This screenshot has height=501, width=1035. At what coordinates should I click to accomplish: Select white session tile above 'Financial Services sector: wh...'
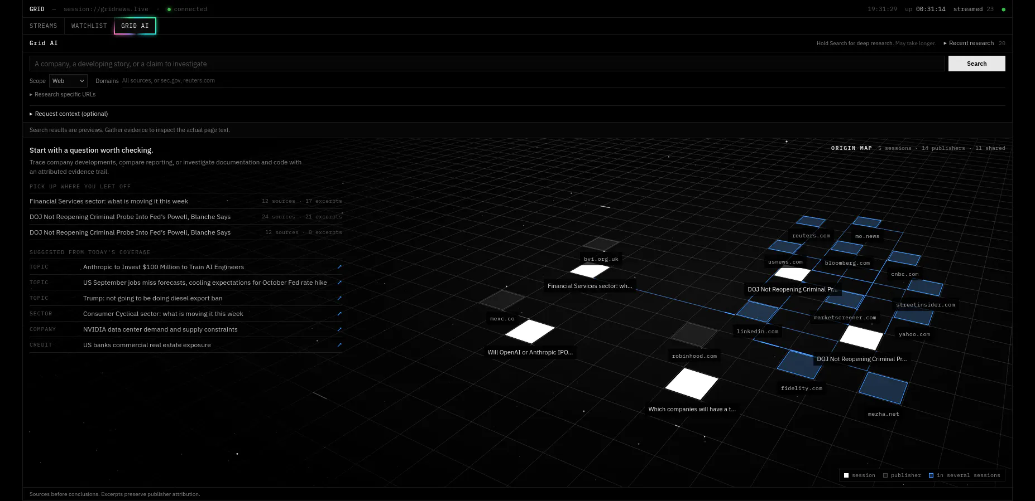(x=590, y=271)
